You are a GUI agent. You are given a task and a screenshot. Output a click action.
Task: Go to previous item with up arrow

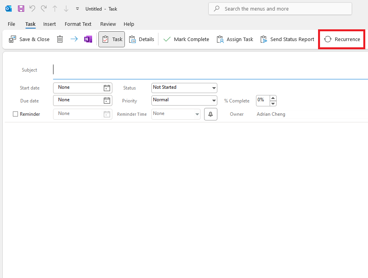[x=55, y=9]
